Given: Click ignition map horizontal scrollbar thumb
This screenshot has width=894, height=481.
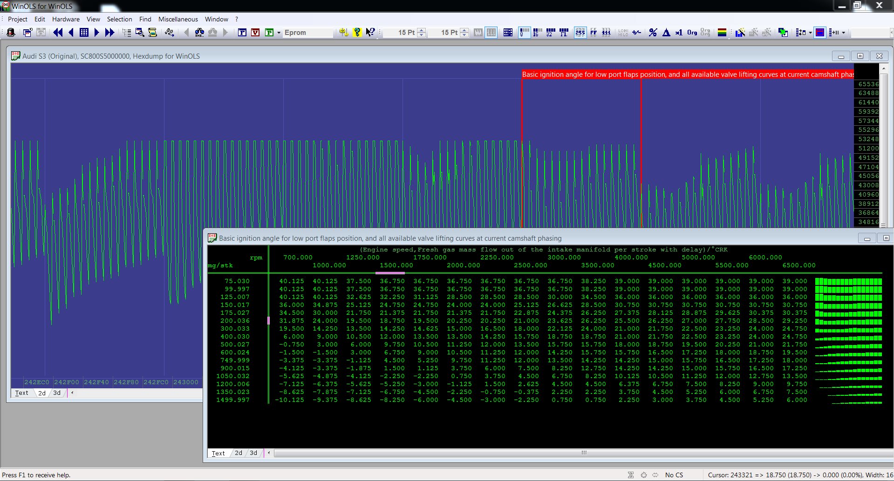Looking at the screenshot, I should point(584,453).
